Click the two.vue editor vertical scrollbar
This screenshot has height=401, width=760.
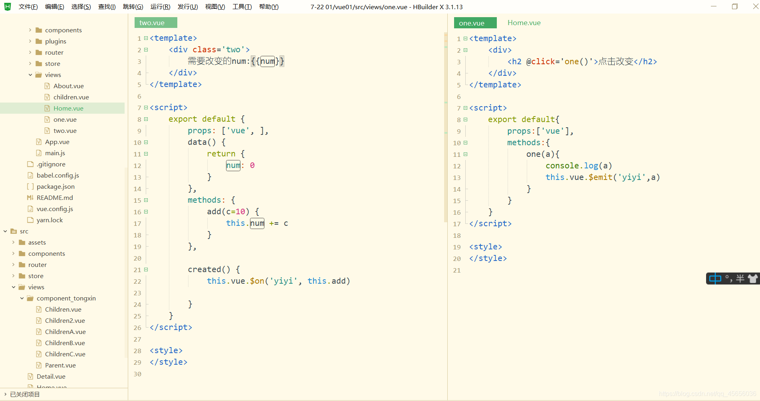446,128
